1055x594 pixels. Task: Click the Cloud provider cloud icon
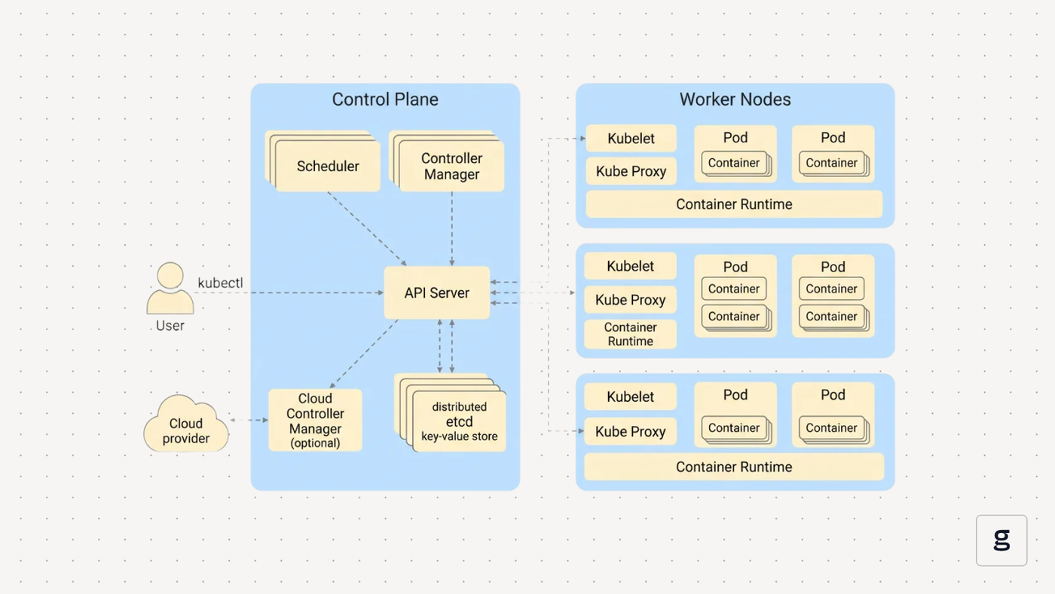click(186, 424)
